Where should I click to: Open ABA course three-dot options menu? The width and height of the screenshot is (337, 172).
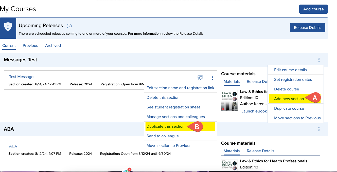point(319,129)
